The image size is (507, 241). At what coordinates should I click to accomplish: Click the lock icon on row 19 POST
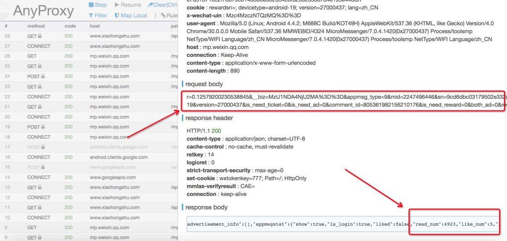pos(43,127)
